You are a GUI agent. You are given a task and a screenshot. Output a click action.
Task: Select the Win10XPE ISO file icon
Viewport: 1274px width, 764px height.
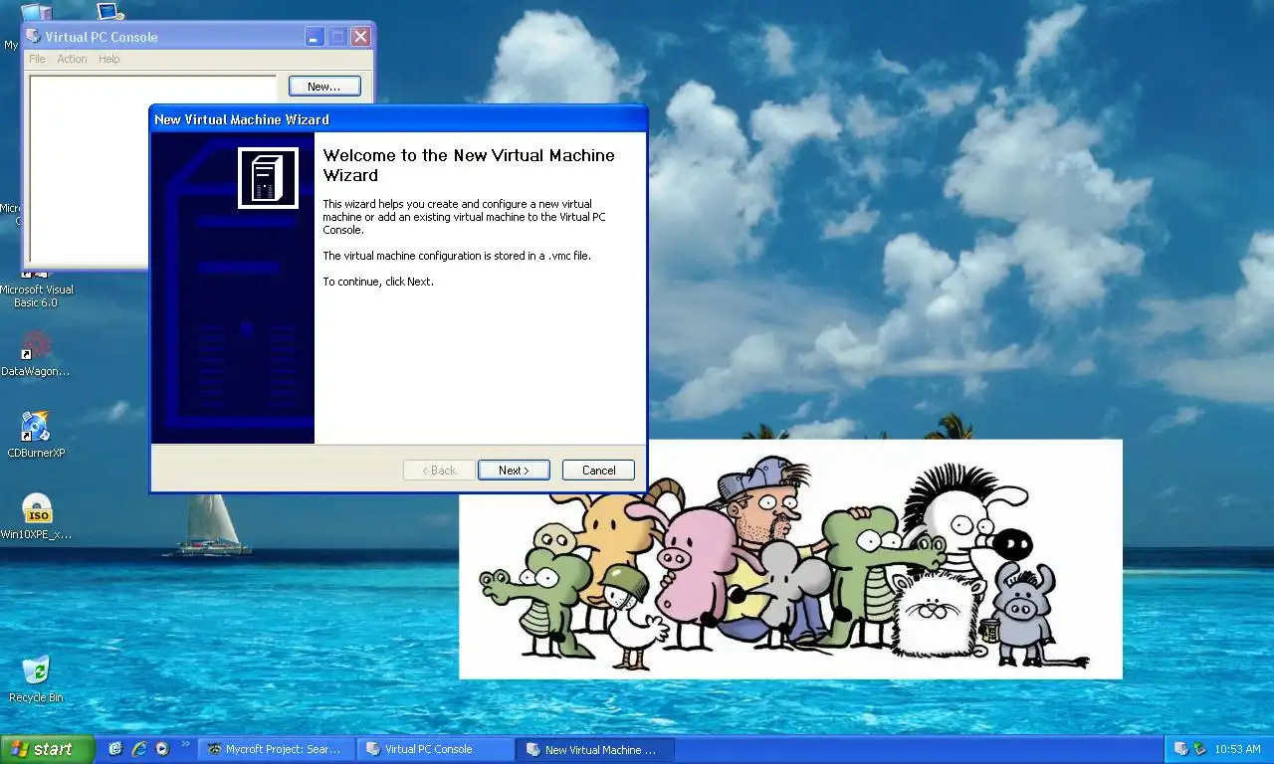point(36,516)
